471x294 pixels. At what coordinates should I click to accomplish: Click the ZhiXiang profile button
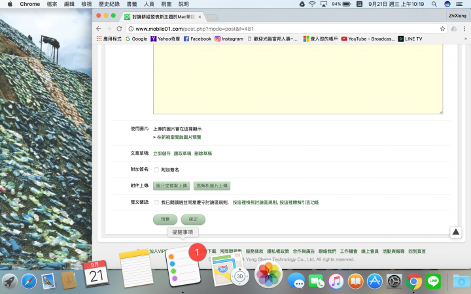click(x=457, y=16)
